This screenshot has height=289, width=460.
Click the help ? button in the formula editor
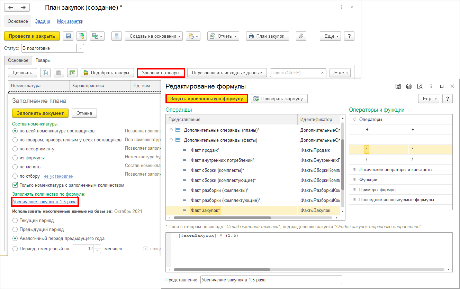tap(448, 99)
